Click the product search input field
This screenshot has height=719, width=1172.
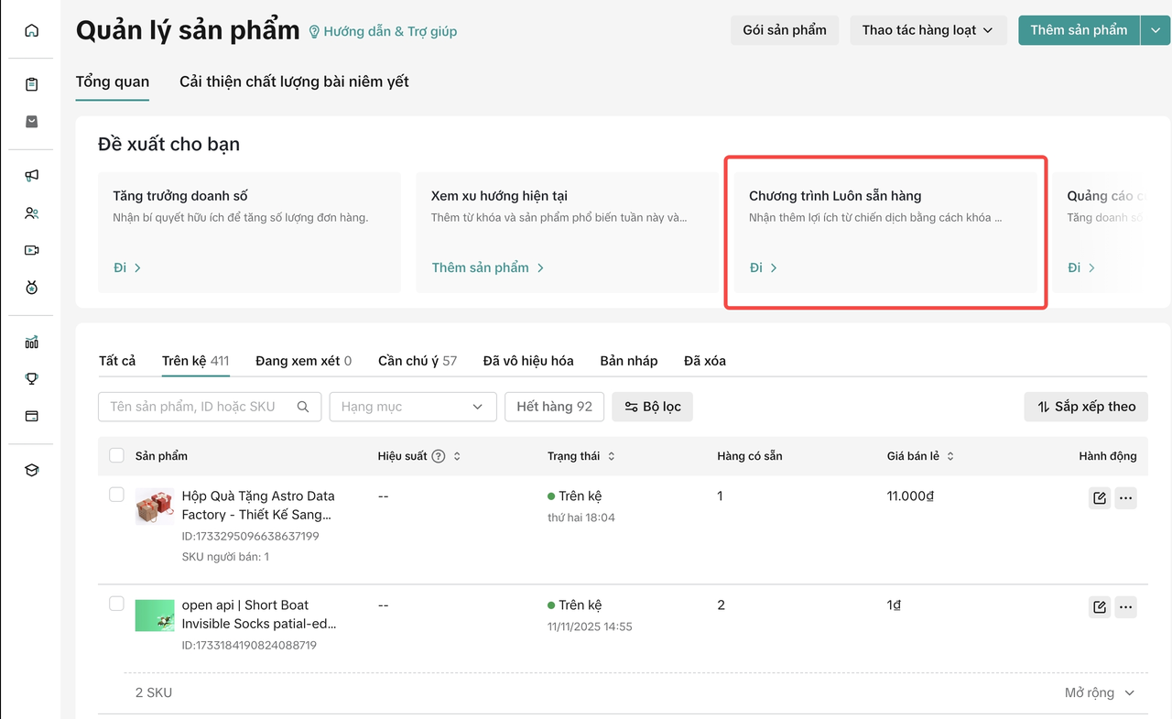click(200, 407)
